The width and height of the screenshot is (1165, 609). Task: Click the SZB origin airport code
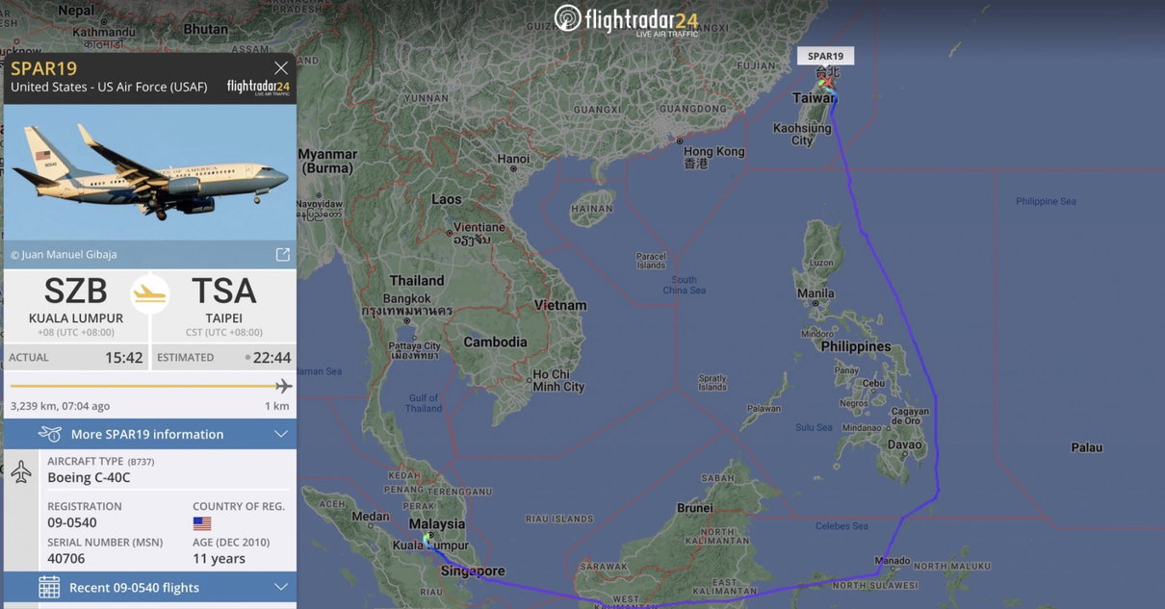(x=75, y=291)
